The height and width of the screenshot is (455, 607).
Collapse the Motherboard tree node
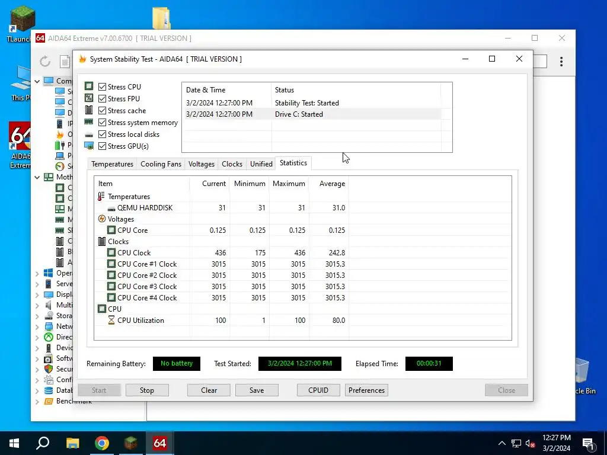click(37, 177)
